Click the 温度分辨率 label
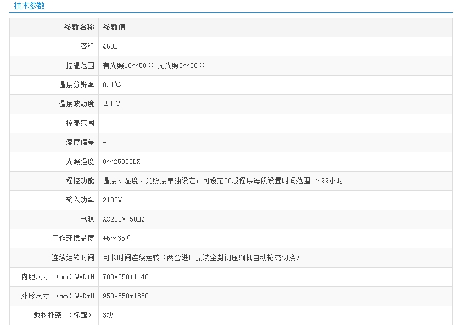459x328 pixels. click(76, 84)
